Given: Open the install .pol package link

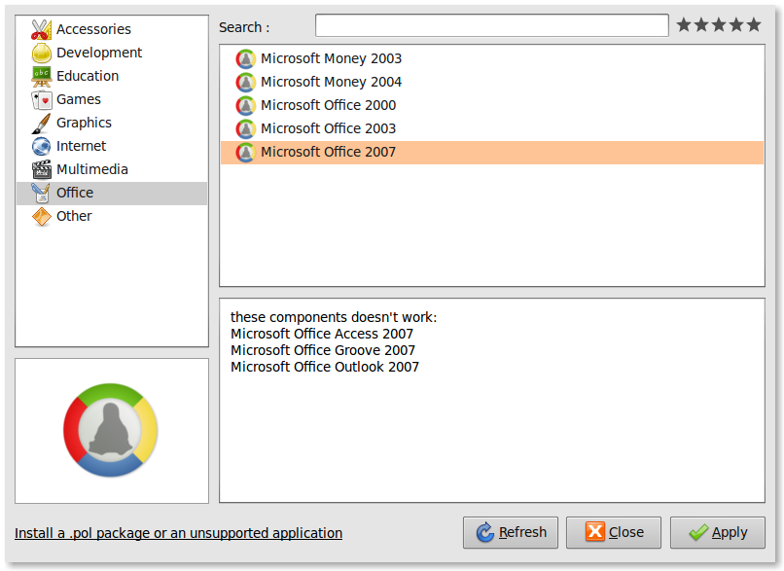Looking at the screenshot, I should point(178,533).
